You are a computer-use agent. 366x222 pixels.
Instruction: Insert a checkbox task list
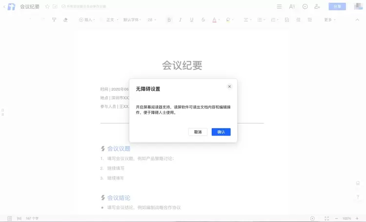pos(286,20)
